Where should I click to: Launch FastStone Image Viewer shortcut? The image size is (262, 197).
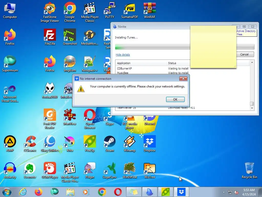(x=50, y=12)
